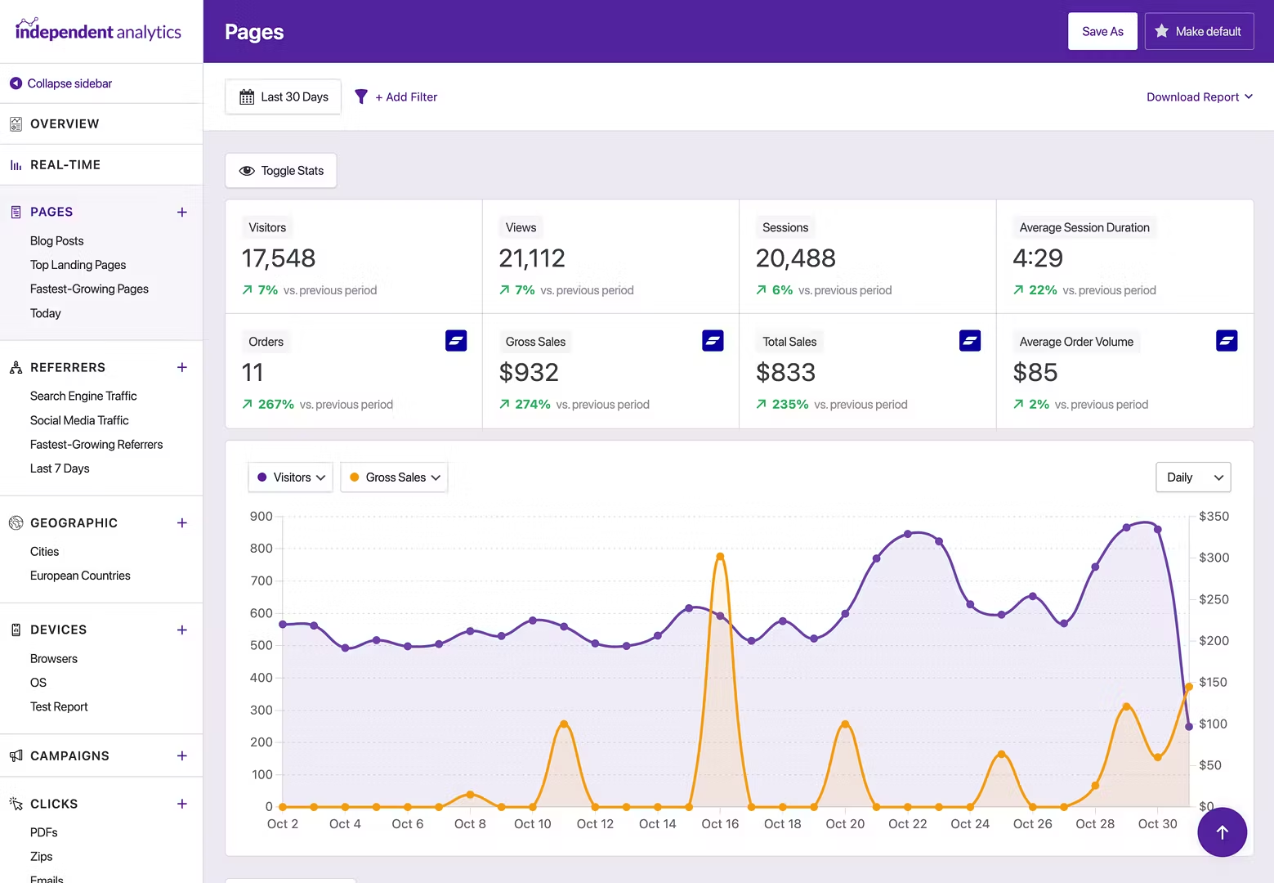Open the Fastest-Growing Referrers link
The height and width of the screenshot is (883, 1274).
click(96, 444)
